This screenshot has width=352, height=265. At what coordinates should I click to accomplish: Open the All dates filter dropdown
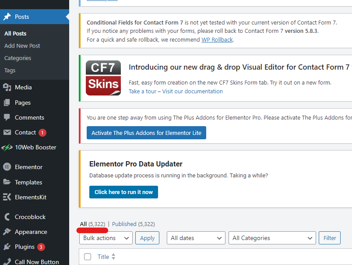tap(196, 238)
